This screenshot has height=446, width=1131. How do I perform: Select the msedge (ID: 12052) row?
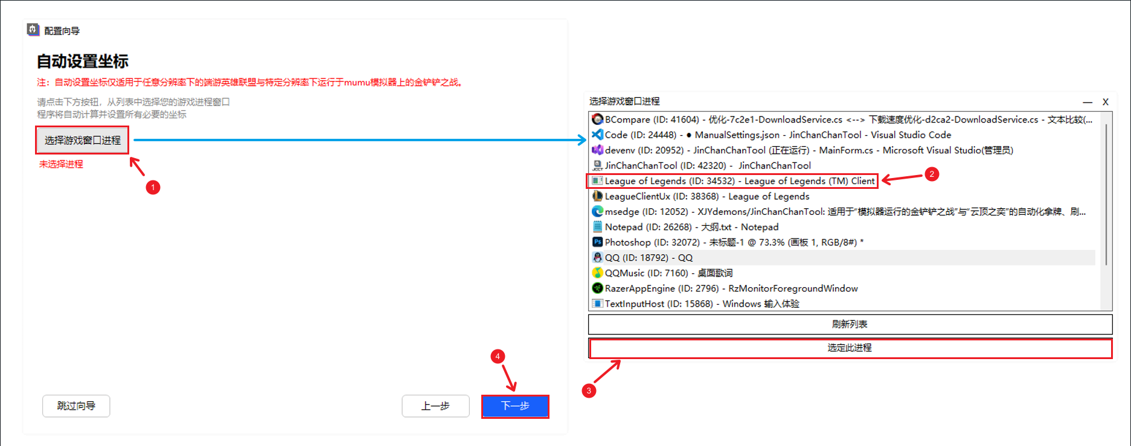coord(843,211)
